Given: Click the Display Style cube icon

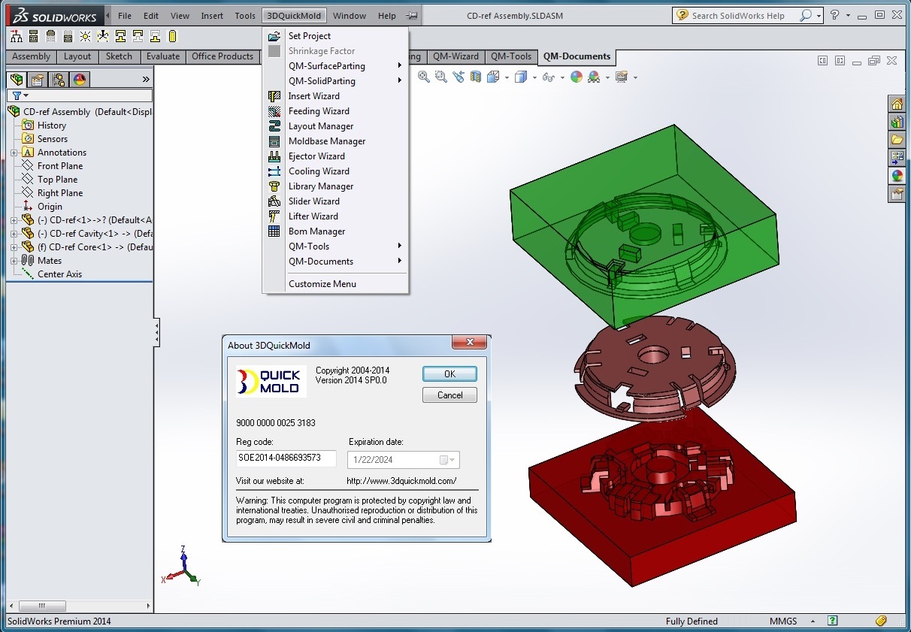Looking at the screenshot, I should point(520,77).
